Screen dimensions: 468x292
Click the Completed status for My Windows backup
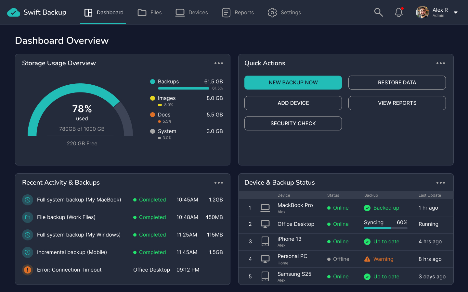pyautogui.click(x=149, y=235)
